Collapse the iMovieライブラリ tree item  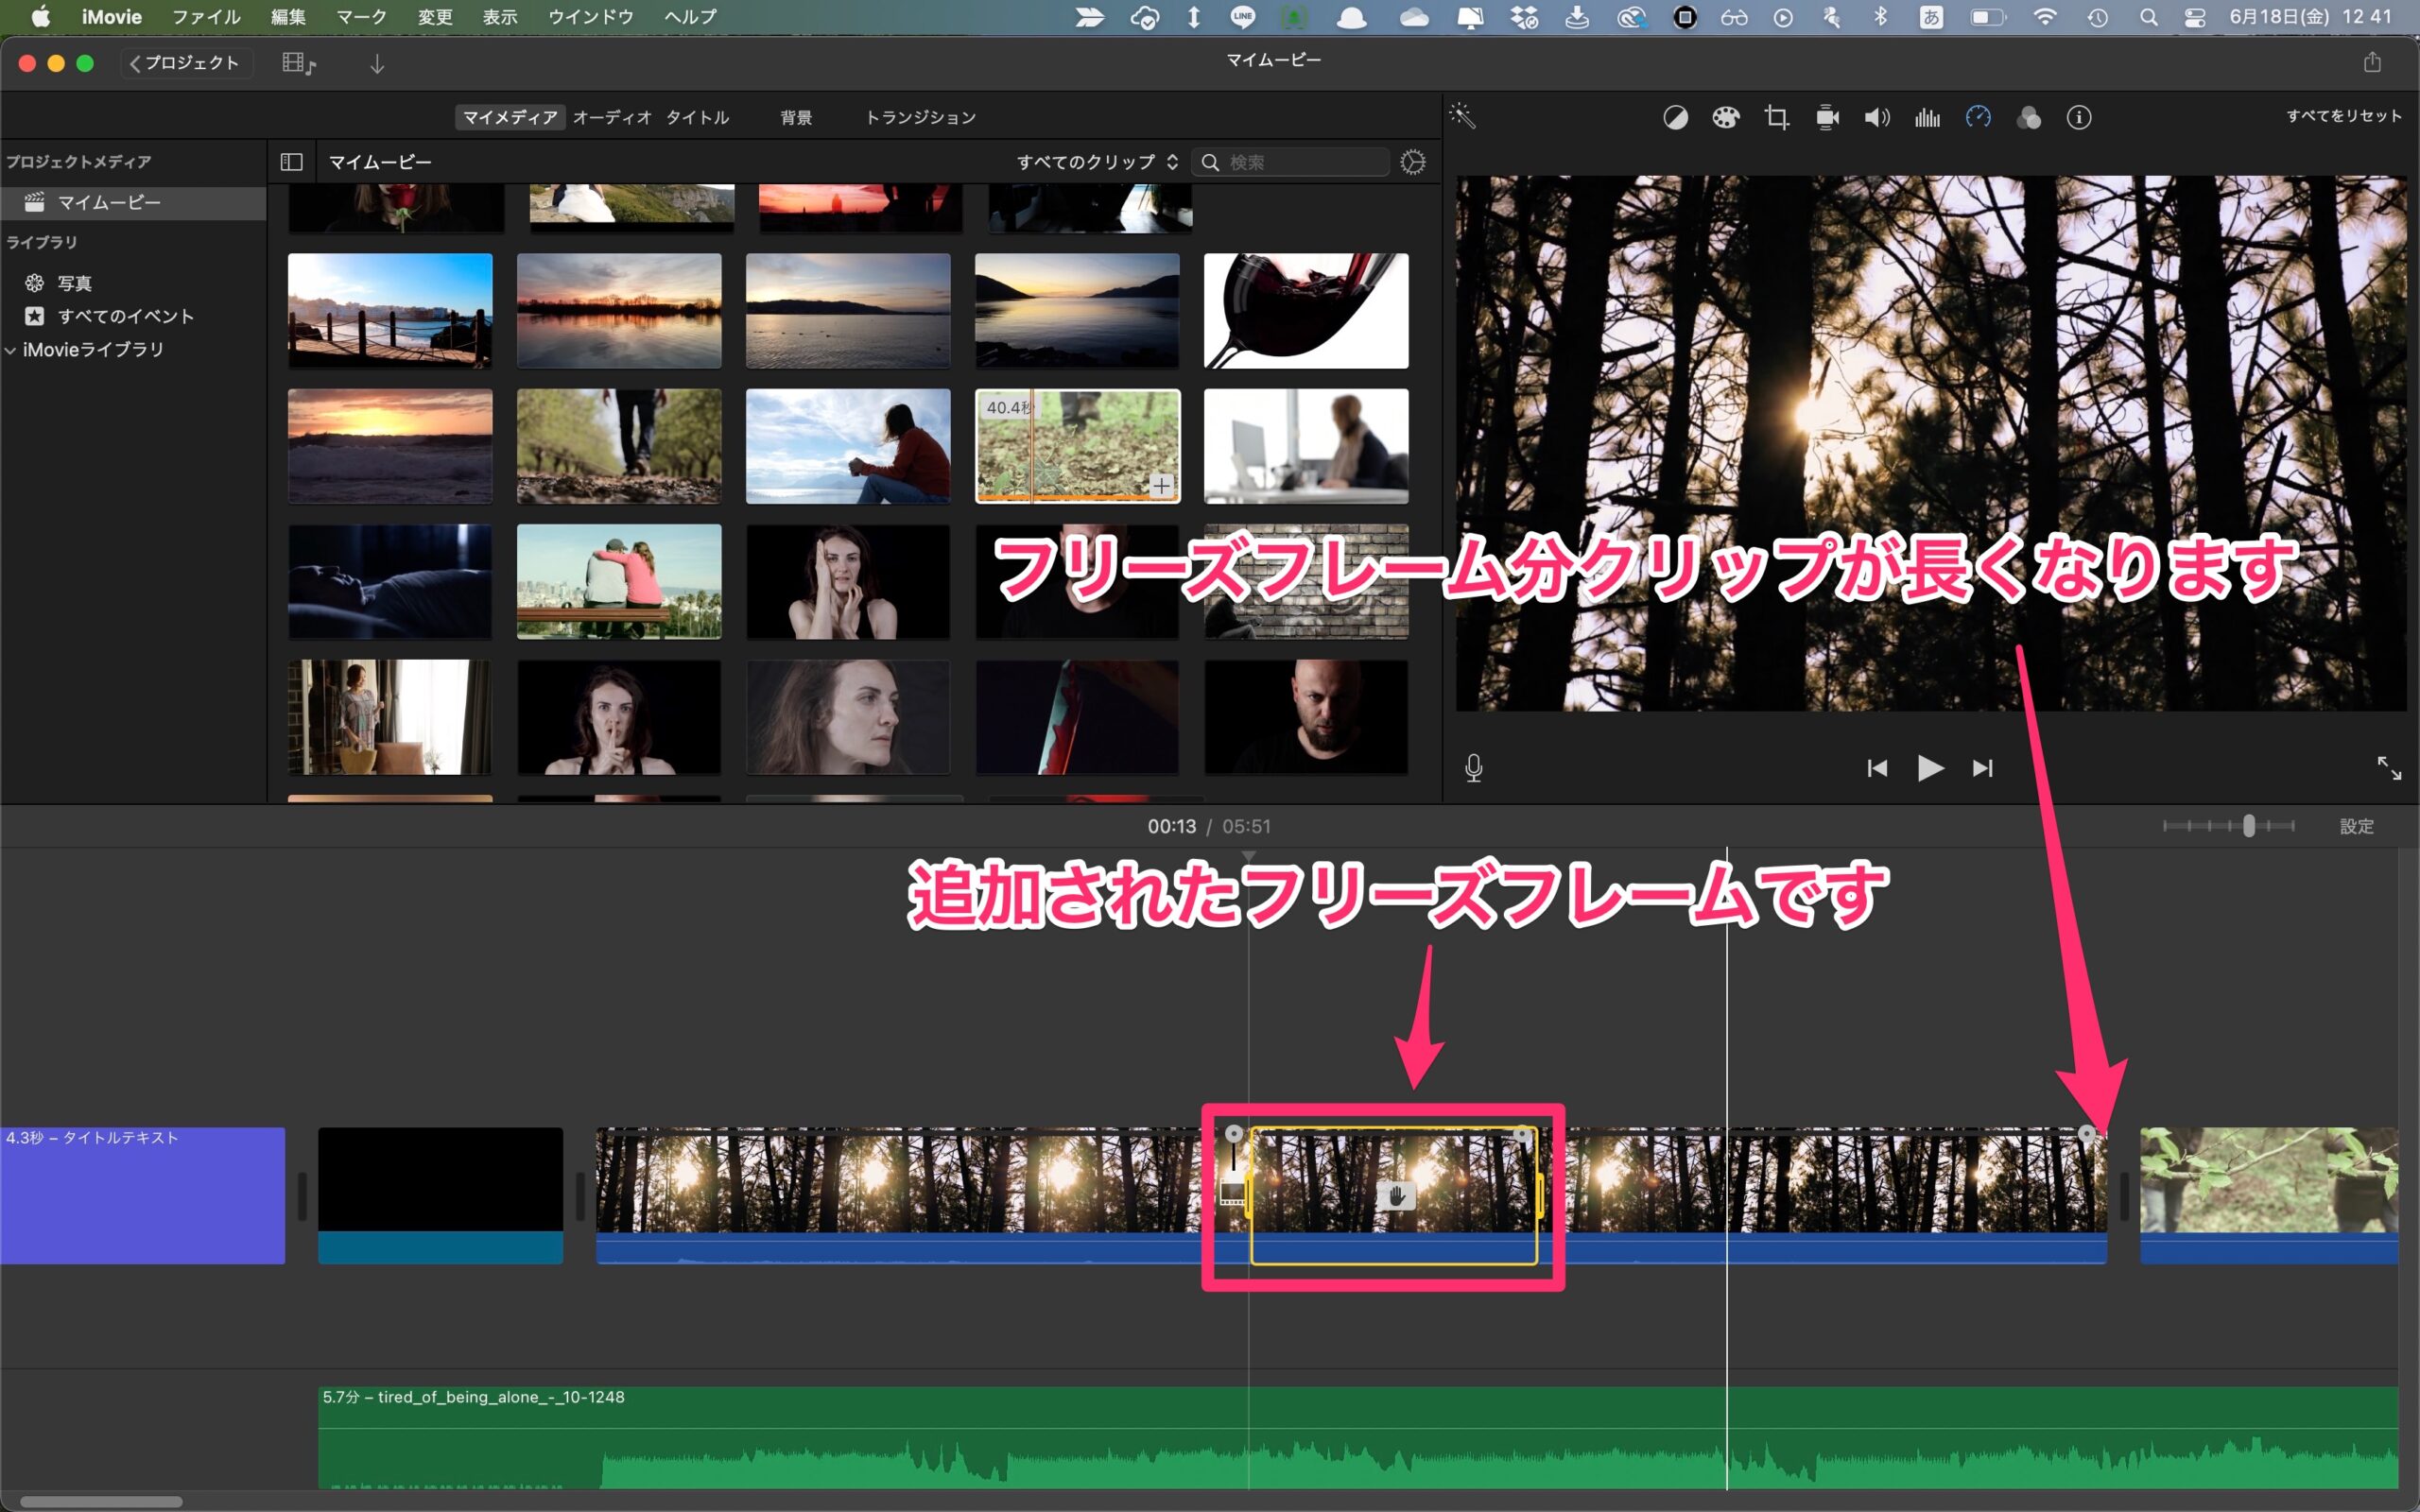click(x=11, y=350)
